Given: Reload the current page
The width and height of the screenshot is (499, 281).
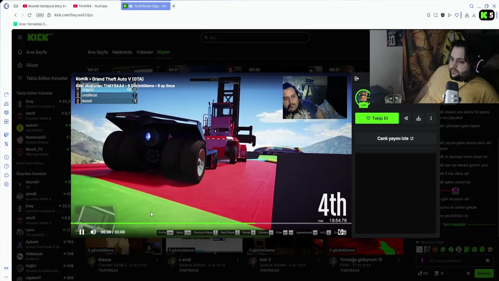Looking at the screenshot, I should coord(29,15).
